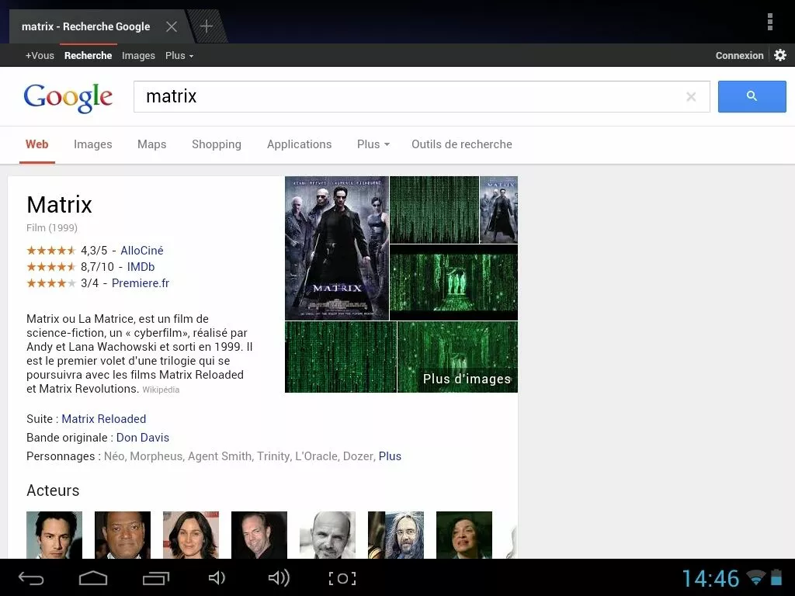Take a screenshot with capture icon
The image size is (795, 596).
click(342, 578)
